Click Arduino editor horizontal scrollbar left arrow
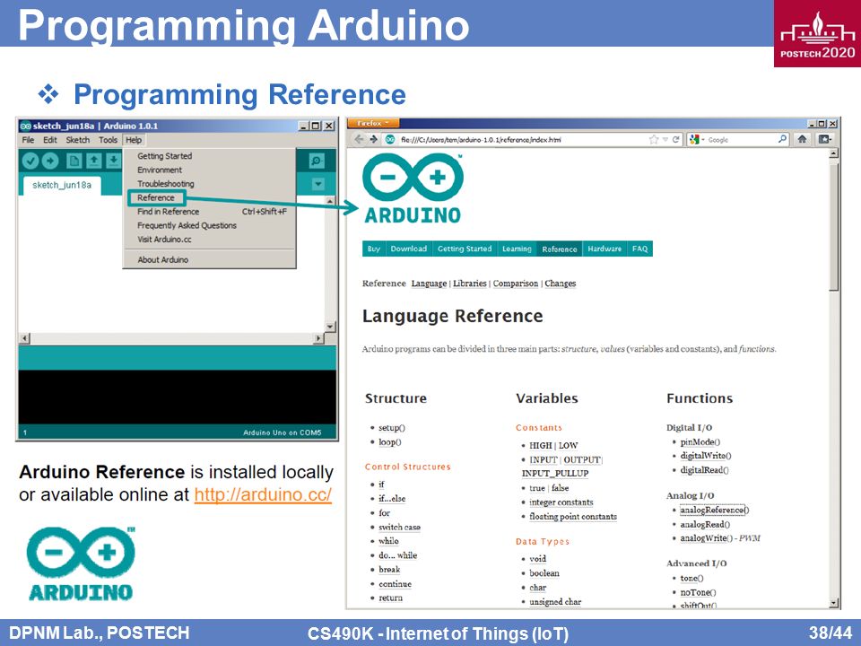This screenshot has height=646, width=861. (24, 338)
